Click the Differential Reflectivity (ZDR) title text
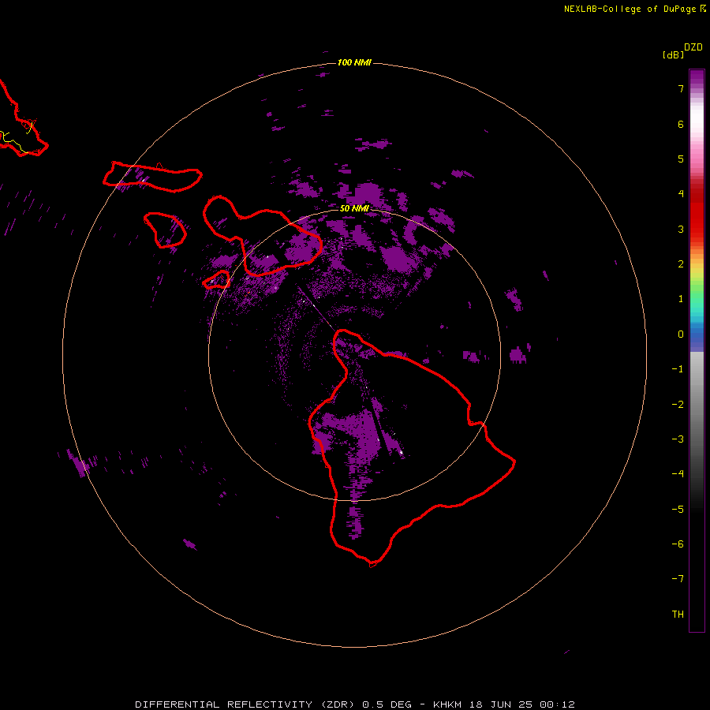The height and width of the screenshot is (710, 710). pyautogui.click(x=247, y=704)
